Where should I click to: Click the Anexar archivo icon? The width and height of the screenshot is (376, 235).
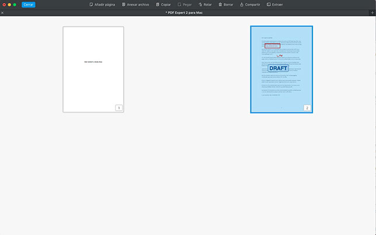click(124, 5)
